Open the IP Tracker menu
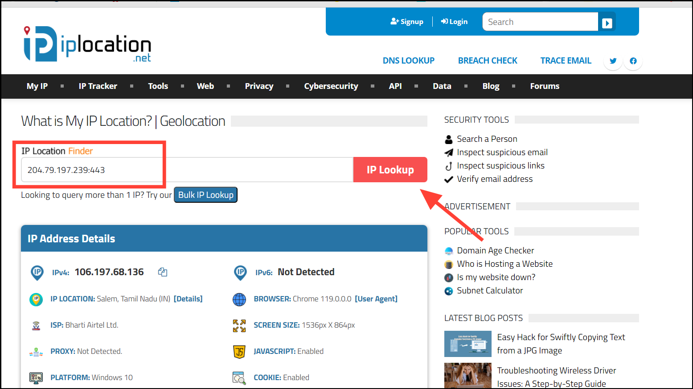693x389 pixels. click(x=98, y=86)
